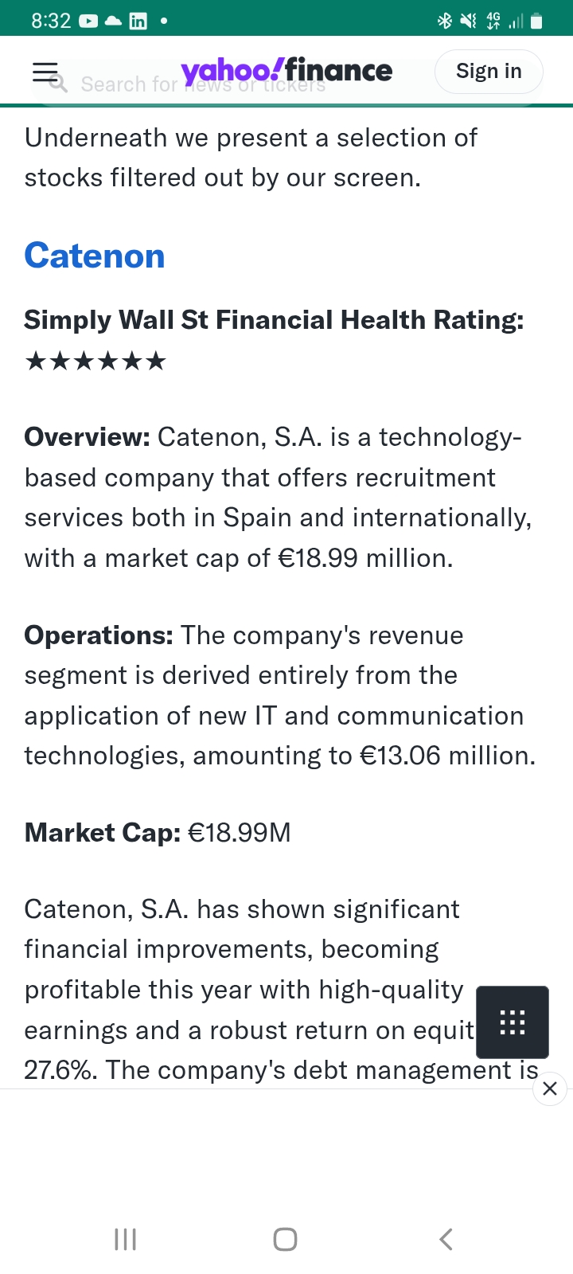The image size is (573, 1274).
Task: Open the Catenon stock heading link
Action: (95, 256)
